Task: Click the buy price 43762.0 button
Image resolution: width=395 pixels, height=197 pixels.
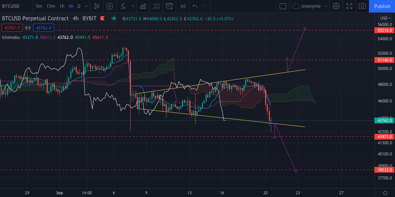Action: pyautogui.click(x=43, y=28)
